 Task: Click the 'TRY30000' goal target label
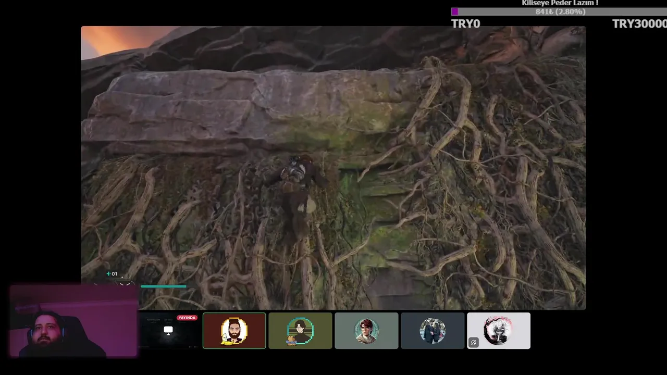click(639, 23)
